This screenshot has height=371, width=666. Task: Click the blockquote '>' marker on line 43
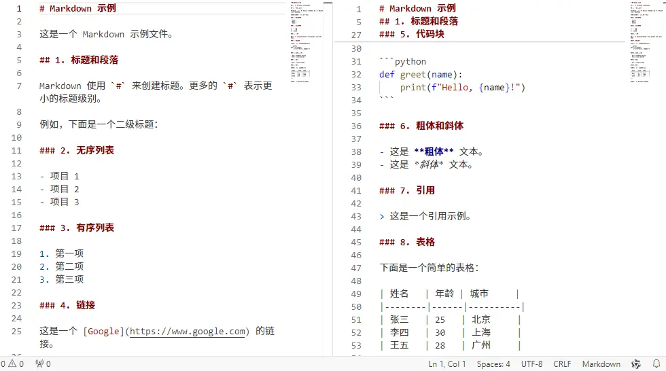click(x=382, y=217)
